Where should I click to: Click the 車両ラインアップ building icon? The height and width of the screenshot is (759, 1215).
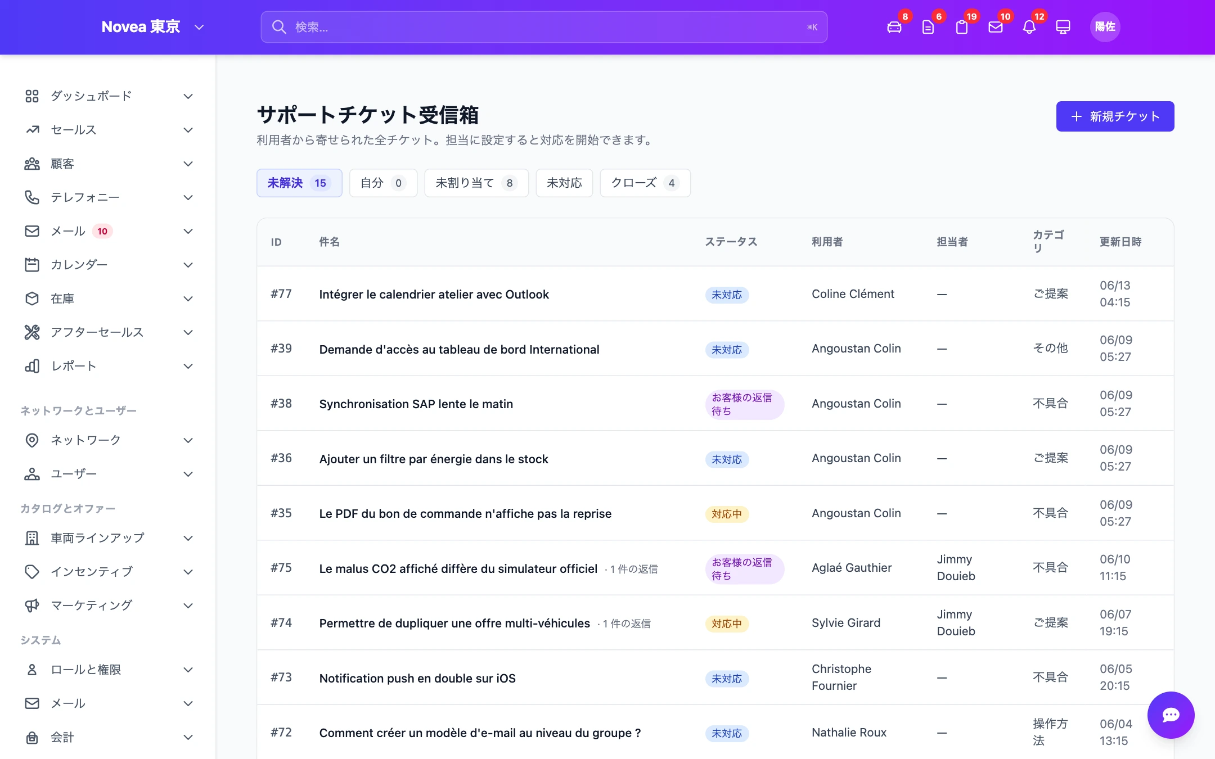coord(32,538)
